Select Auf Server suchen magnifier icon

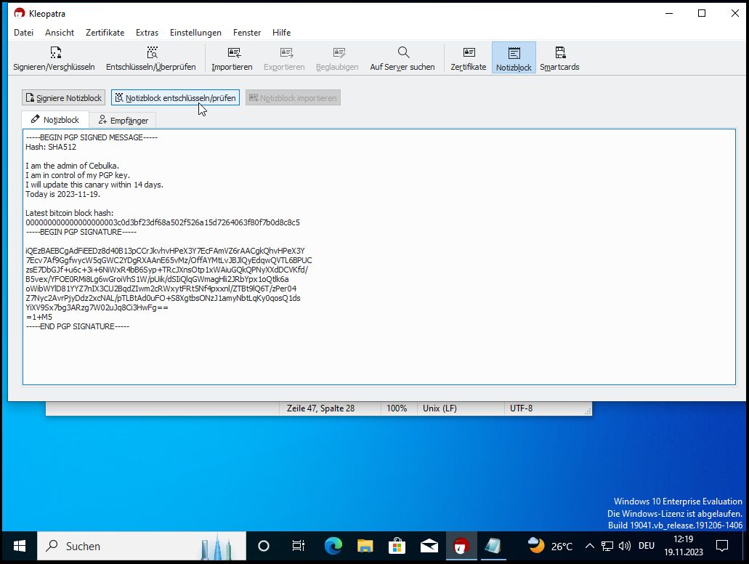[402, 52]
